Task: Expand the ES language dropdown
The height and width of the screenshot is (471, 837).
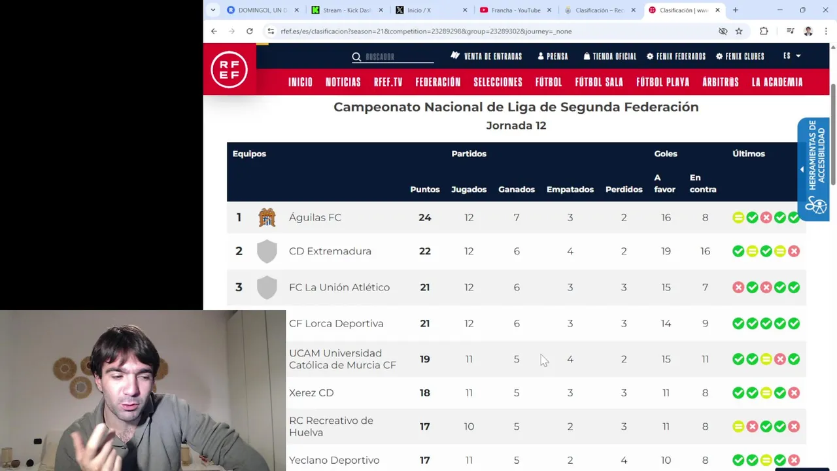Action: click(792, 56)
